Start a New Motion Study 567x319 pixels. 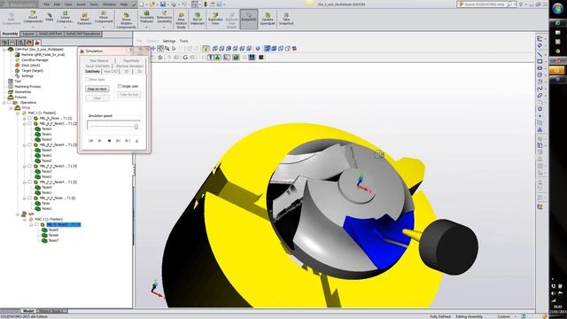tap(181, 19)
